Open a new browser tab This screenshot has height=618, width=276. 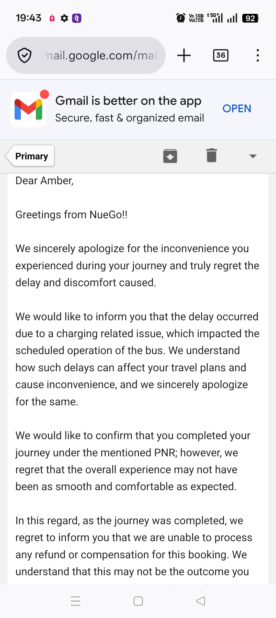coord(184,55)
